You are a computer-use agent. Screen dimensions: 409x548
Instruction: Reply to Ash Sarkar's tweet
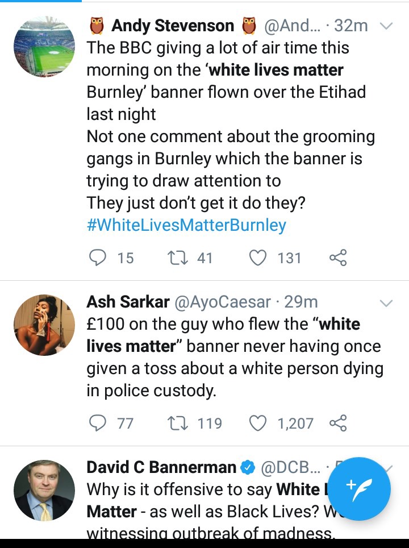point(98,423)
